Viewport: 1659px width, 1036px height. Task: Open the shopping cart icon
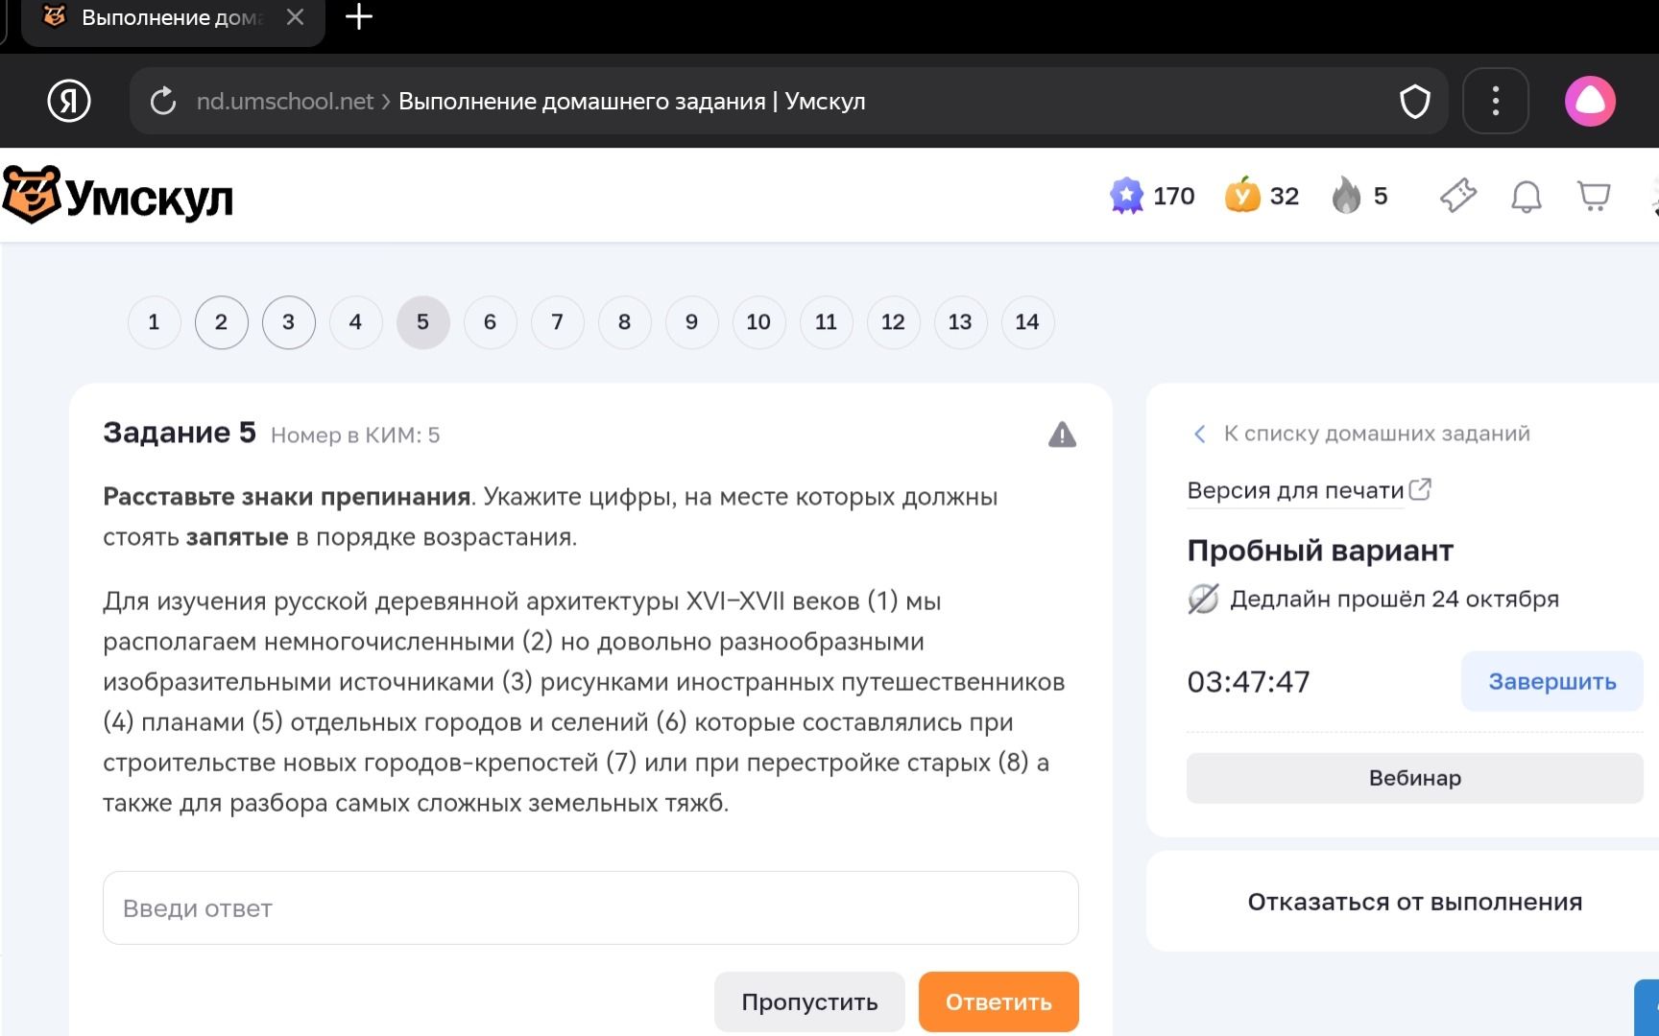coord(1594,196)
